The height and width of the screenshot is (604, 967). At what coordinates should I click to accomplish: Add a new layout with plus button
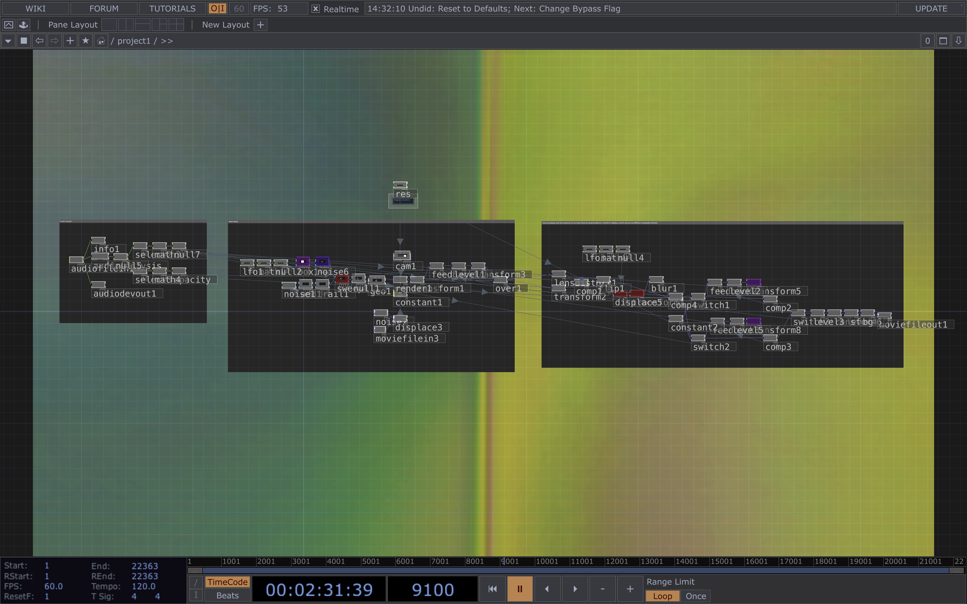pos(261,25)
